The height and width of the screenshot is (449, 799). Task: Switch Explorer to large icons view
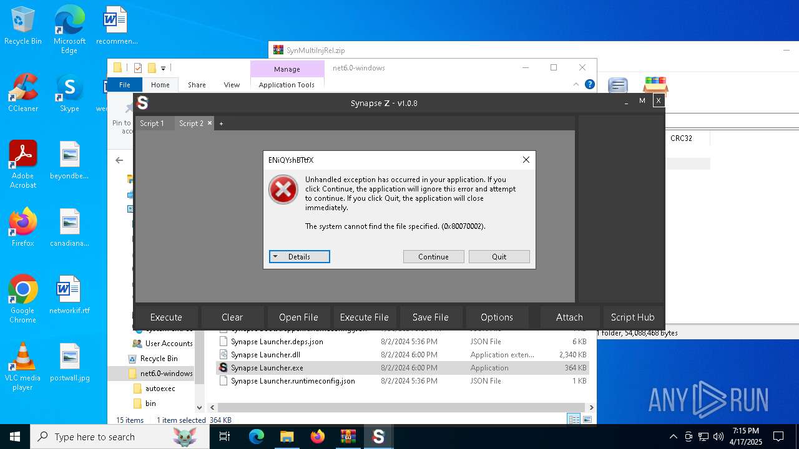tap(587, 420)
